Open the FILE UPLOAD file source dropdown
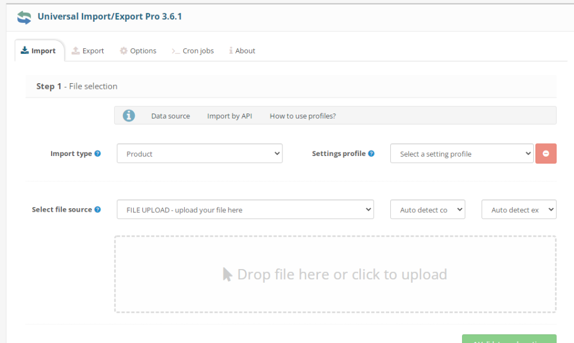Screen dimensions: 574x343 (x=245, y=210)
